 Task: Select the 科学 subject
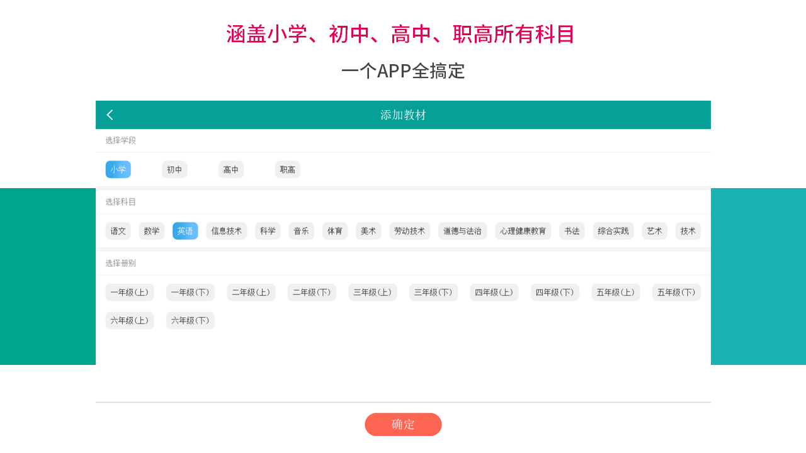[x=267, y=231]
